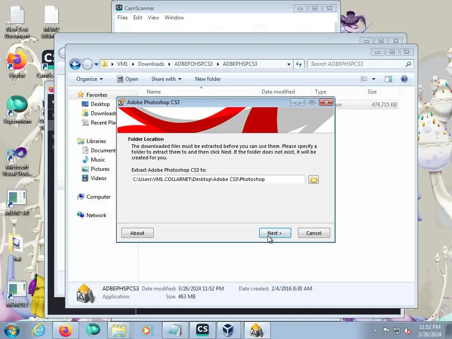Go forward in the Explorer window
The width and height of the screenshot is (452, 339).
pos(87,64)
